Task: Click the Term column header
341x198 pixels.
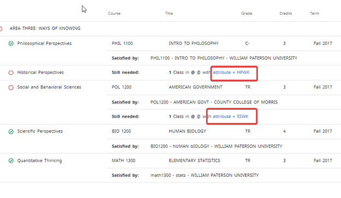Action: click(x=314, y=13)
